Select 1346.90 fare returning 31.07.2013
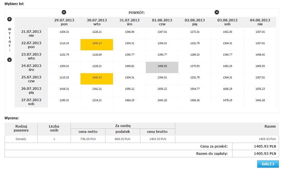The image size is (281, 169). coord(129,33)
